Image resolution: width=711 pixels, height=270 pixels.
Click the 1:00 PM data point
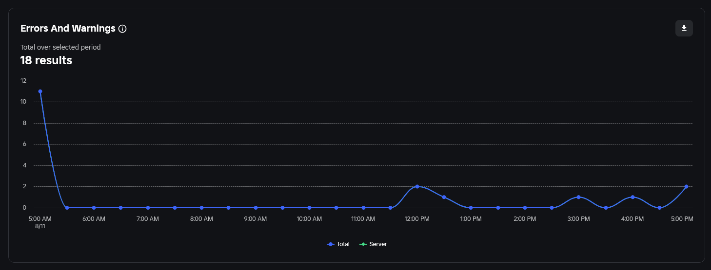[x=471, y=208]
